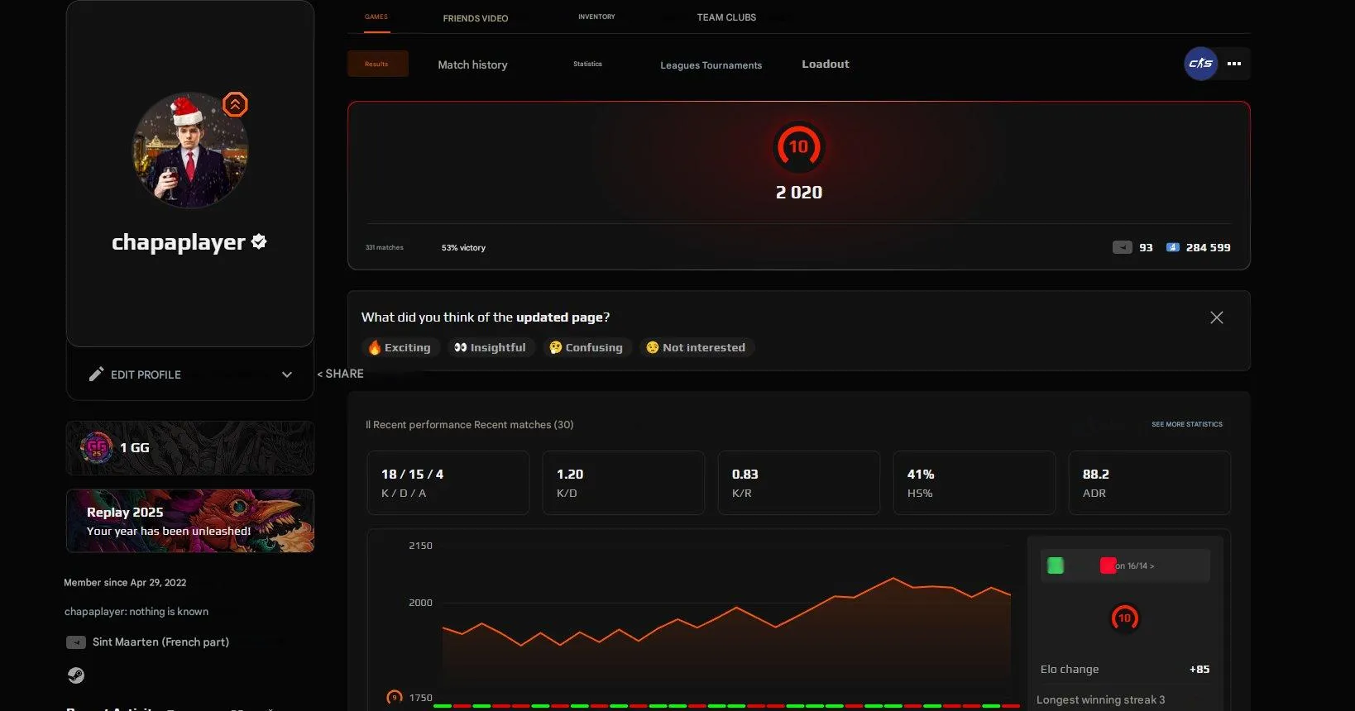Click the flag icon beside Sint Maarten
This screenshot has height=711, width=1355.
click(x=75, y=642)
